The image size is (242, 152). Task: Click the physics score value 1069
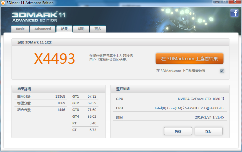click(61, 103)
